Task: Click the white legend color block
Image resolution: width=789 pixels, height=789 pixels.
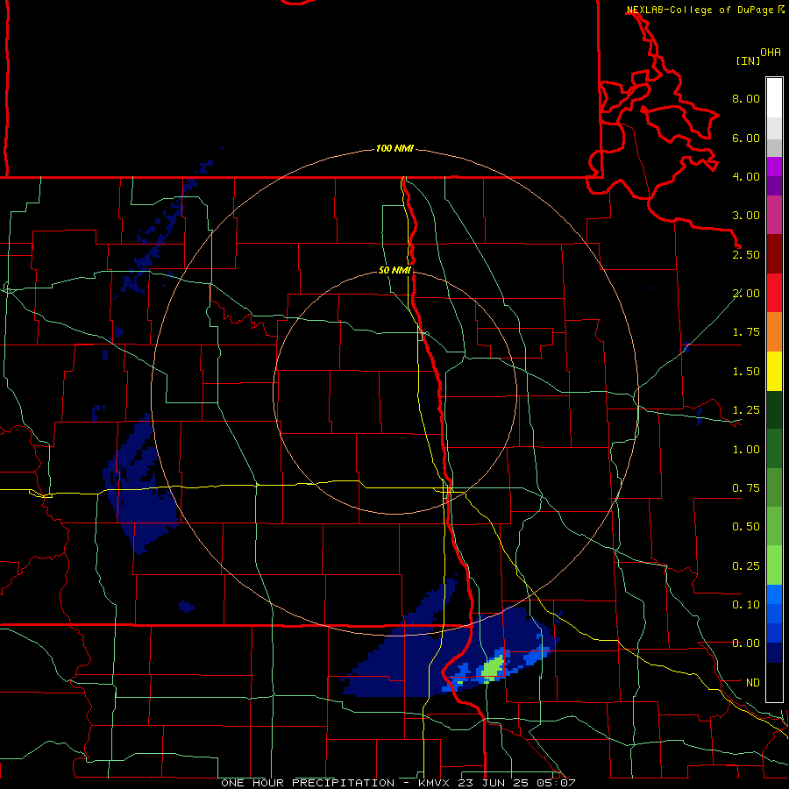Action: (774, 97)
